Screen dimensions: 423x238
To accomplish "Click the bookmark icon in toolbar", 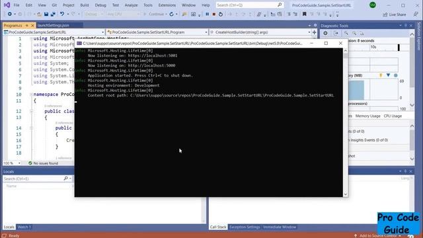I will coord(304,14).
